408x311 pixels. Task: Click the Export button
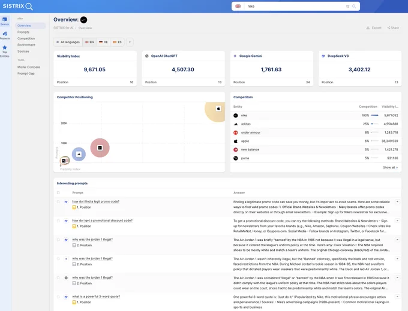tap(374, 28)
